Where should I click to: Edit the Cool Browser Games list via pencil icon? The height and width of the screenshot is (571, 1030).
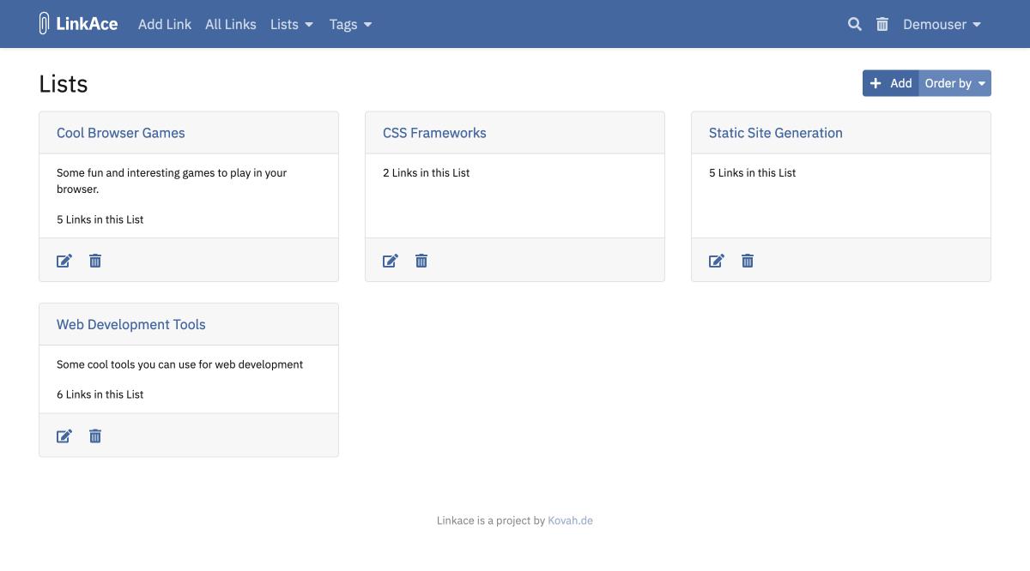point(64,261)
